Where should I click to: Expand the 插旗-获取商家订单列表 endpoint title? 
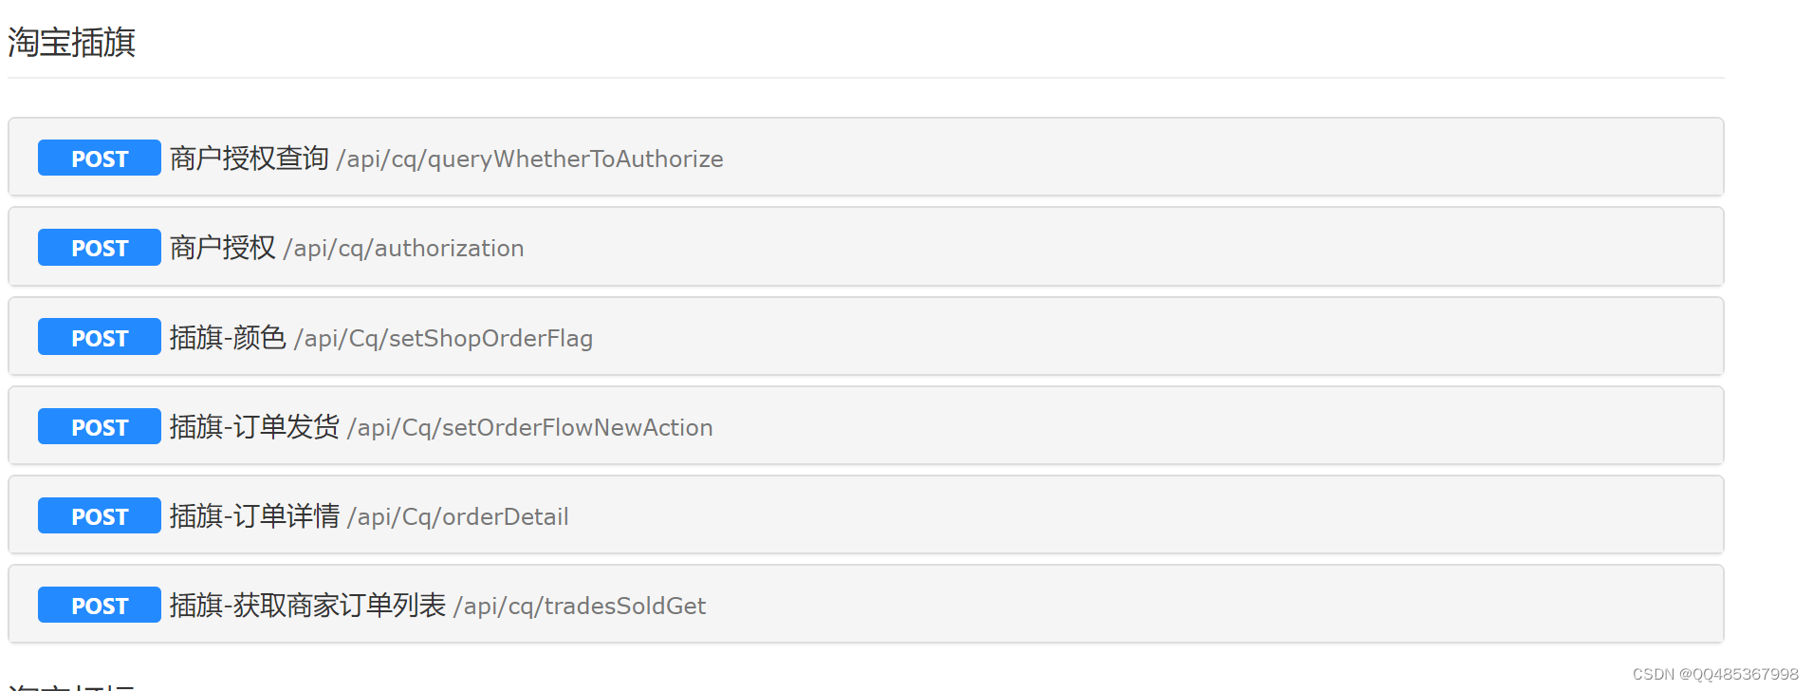(x=307, y=606)
